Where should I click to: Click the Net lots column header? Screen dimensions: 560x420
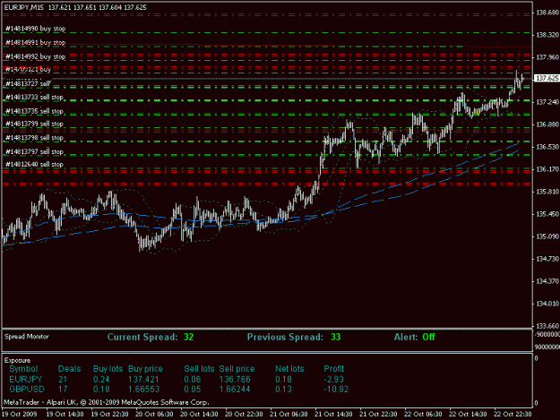(x=289, y=369)
